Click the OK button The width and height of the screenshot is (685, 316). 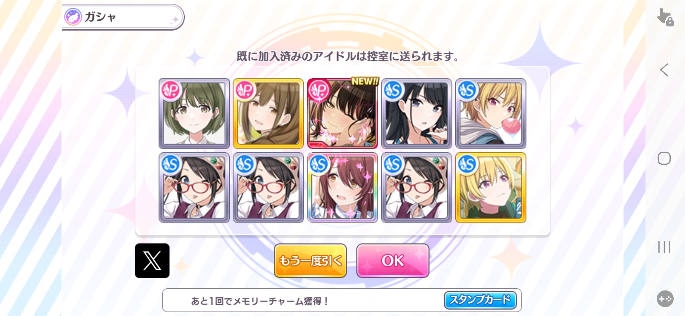(393, 260)
